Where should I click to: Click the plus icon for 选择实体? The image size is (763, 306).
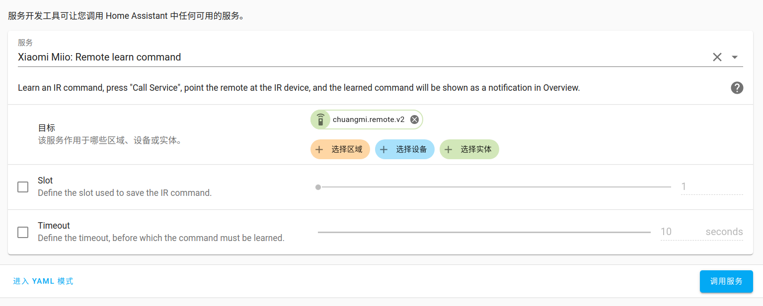click(449, 149)
